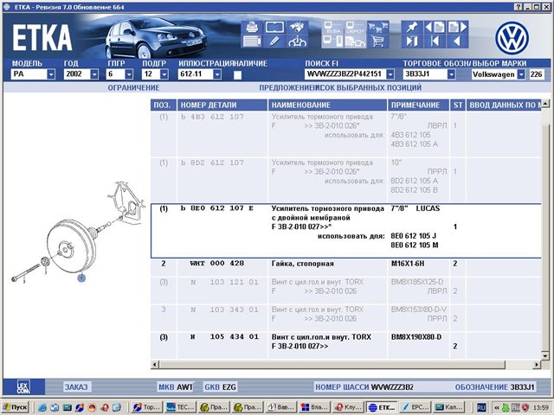Click the horizontal scrollbar under the parts table
The image size is (554, 415).
(x=332, y=365)
